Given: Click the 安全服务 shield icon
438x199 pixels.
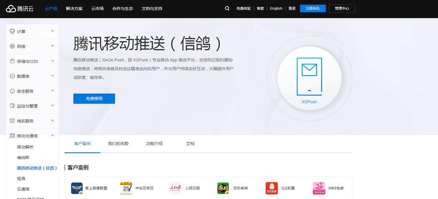Looking at the screenshot, I should click(x=12, y=91).
